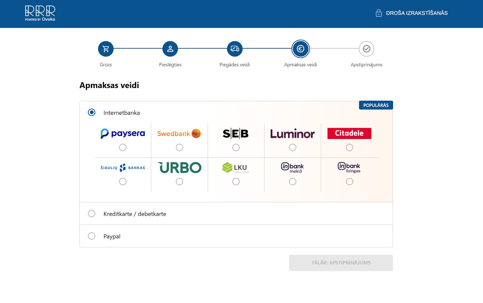Click the Paypal label text
The height and width of the screenshot is (303, 483).
112,237
